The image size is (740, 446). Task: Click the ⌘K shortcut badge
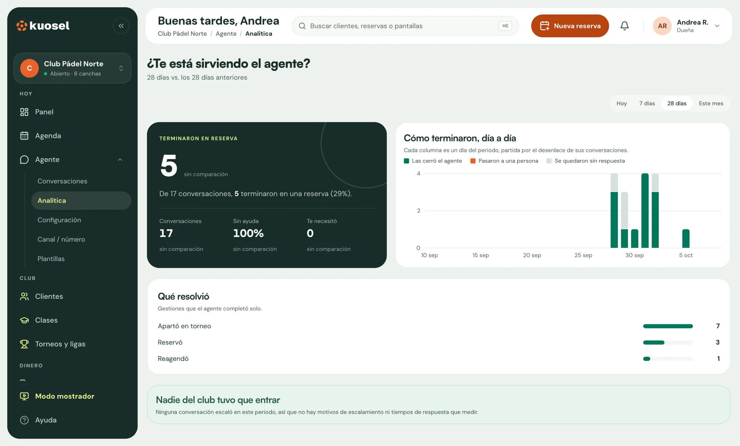point(505,26)
